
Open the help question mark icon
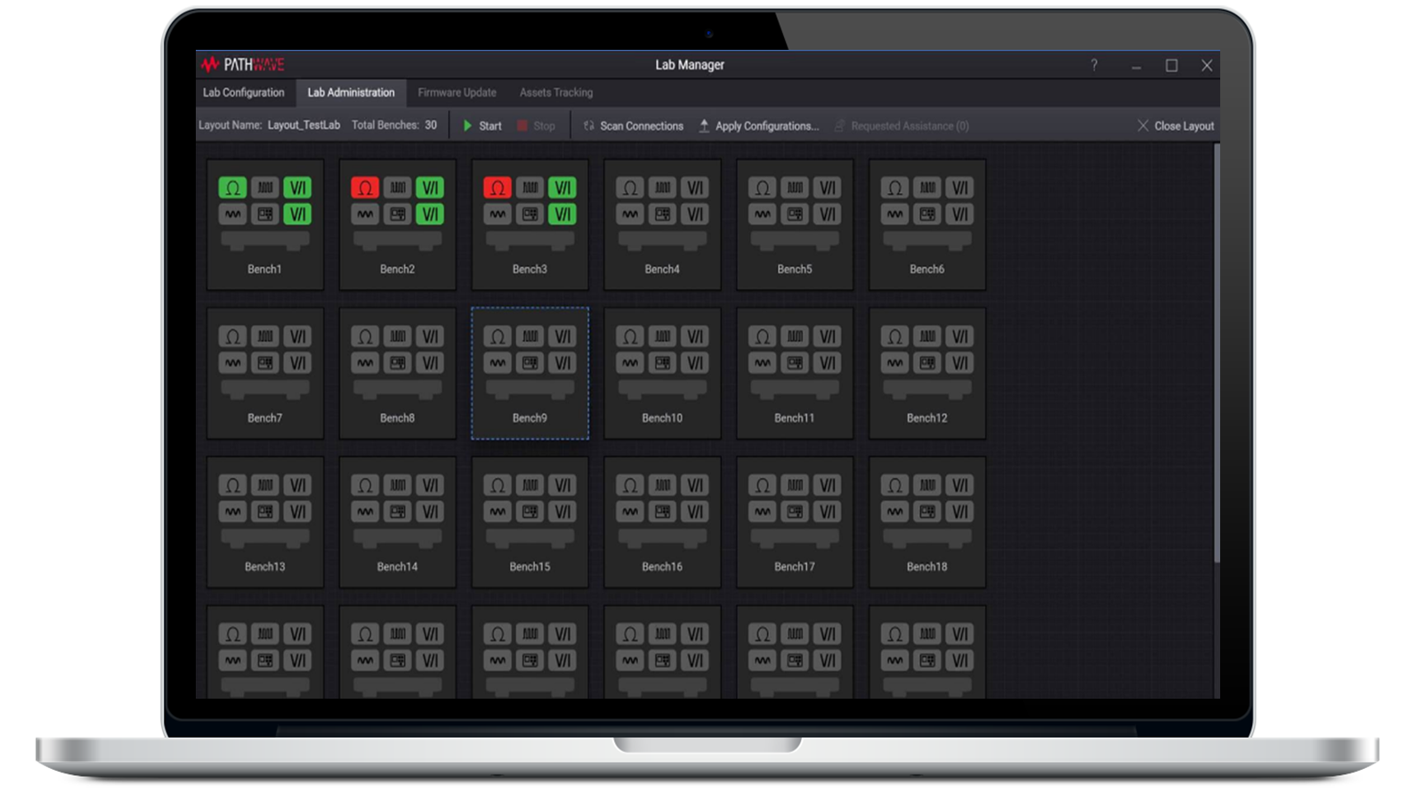(1094, 65)
